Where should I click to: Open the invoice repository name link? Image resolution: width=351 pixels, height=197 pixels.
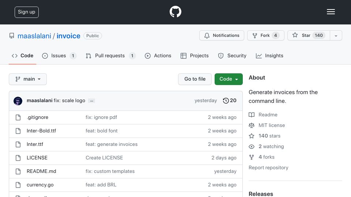(x=68, y=36)
